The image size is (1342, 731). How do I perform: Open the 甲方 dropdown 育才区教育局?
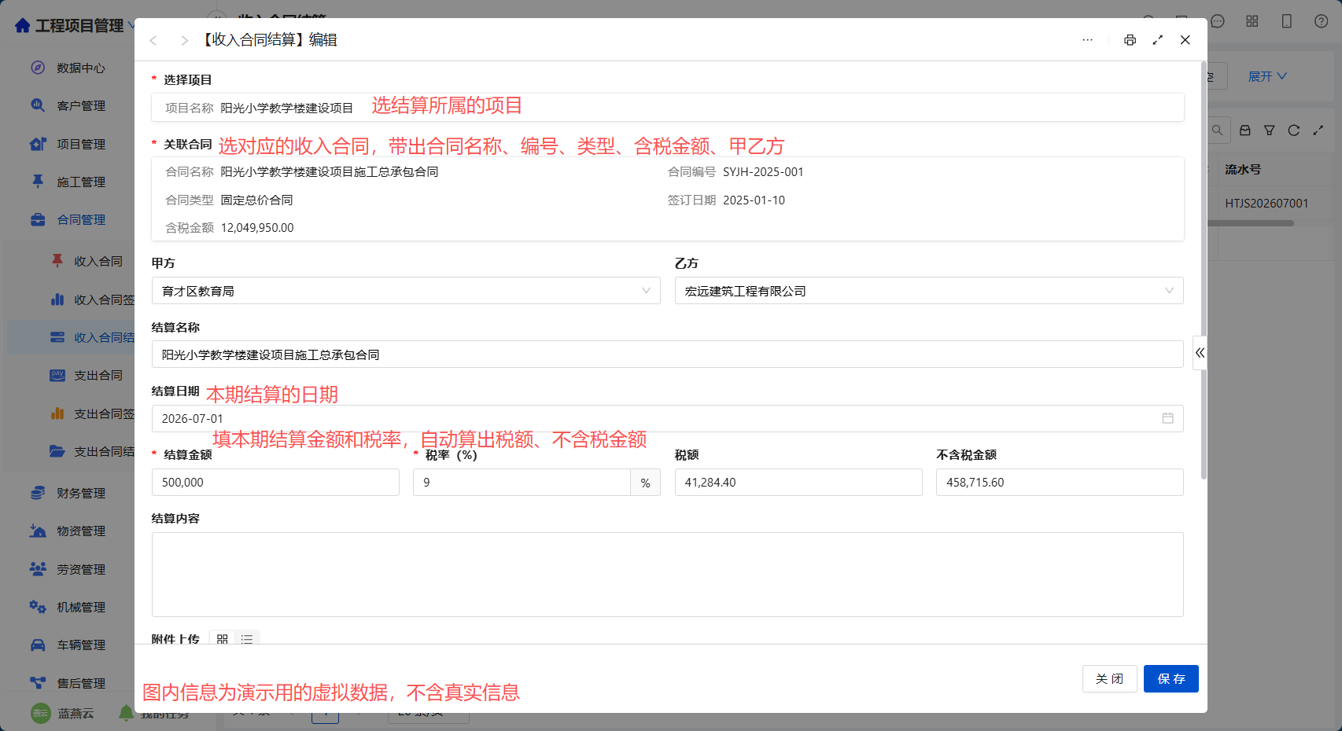406,291
